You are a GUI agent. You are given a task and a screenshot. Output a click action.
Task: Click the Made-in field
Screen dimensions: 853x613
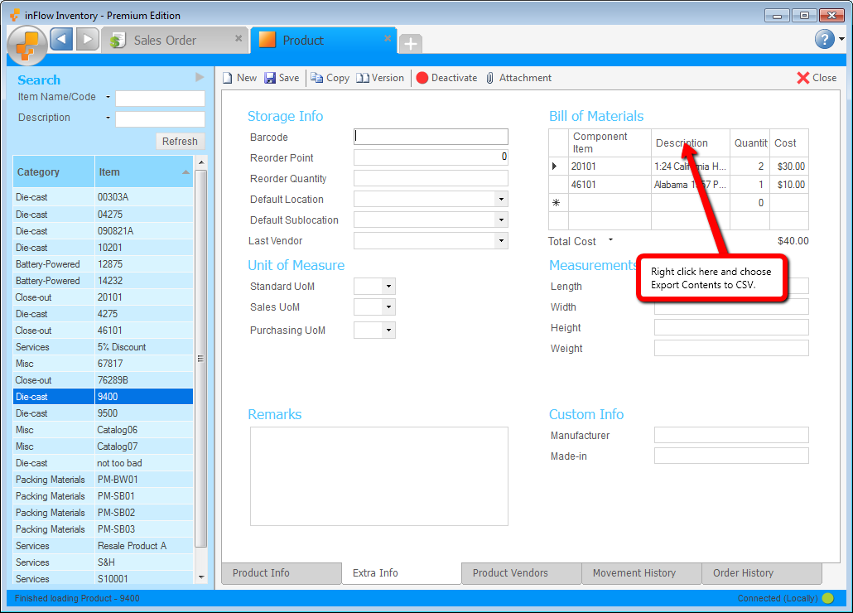click(732, 456)
